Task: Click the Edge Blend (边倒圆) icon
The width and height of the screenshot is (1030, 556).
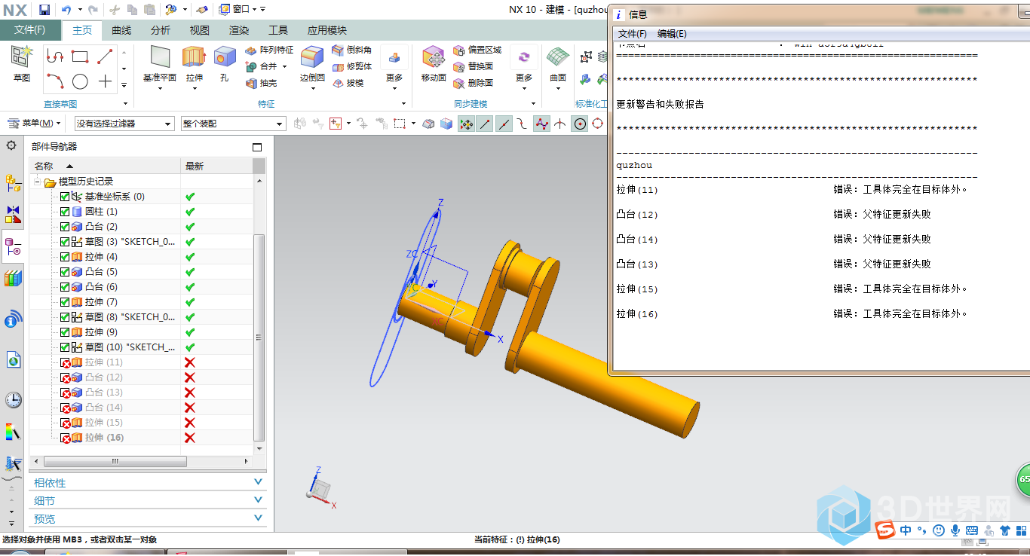Action: point(312,57)
